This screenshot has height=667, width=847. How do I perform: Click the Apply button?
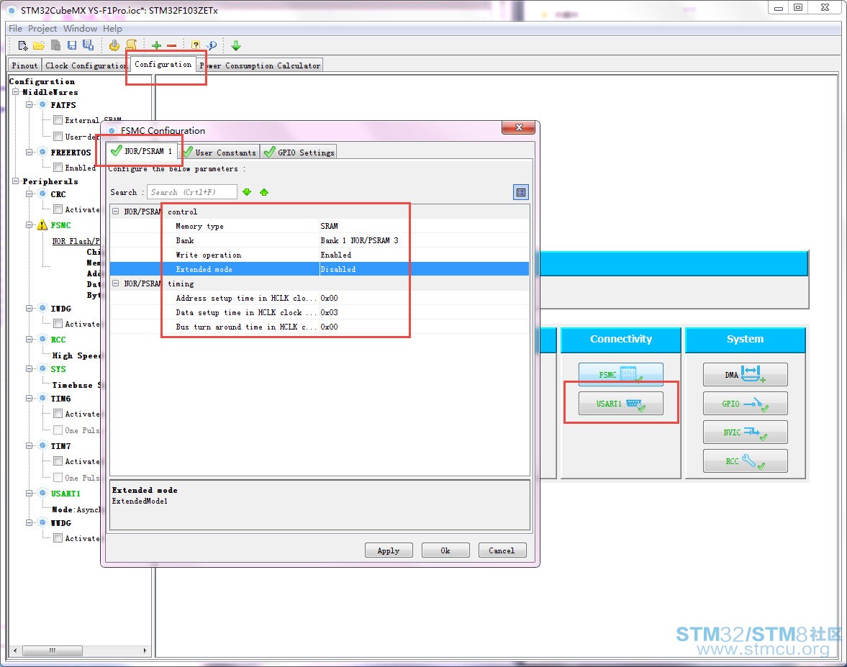pos(389,550)
